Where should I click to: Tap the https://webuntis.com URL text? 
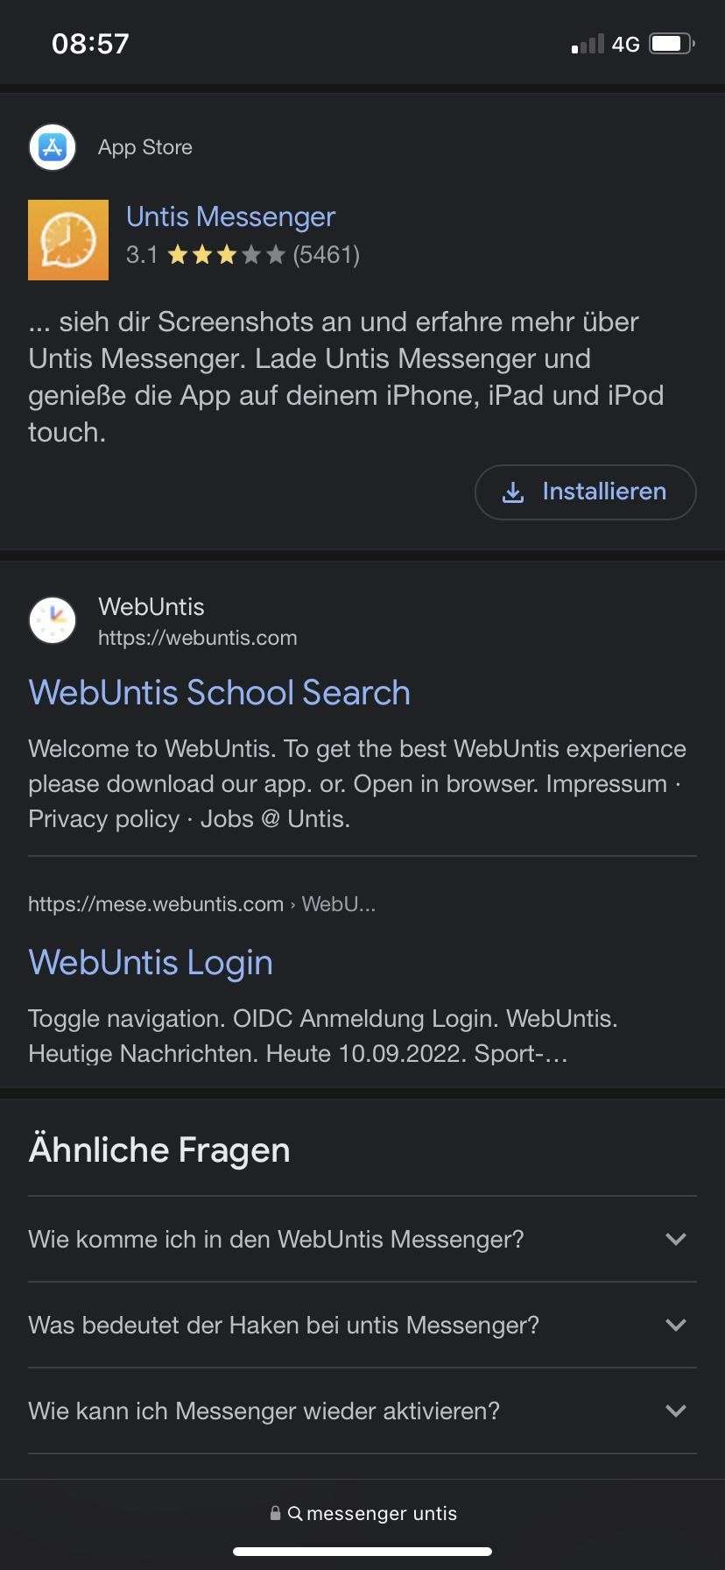198,638
